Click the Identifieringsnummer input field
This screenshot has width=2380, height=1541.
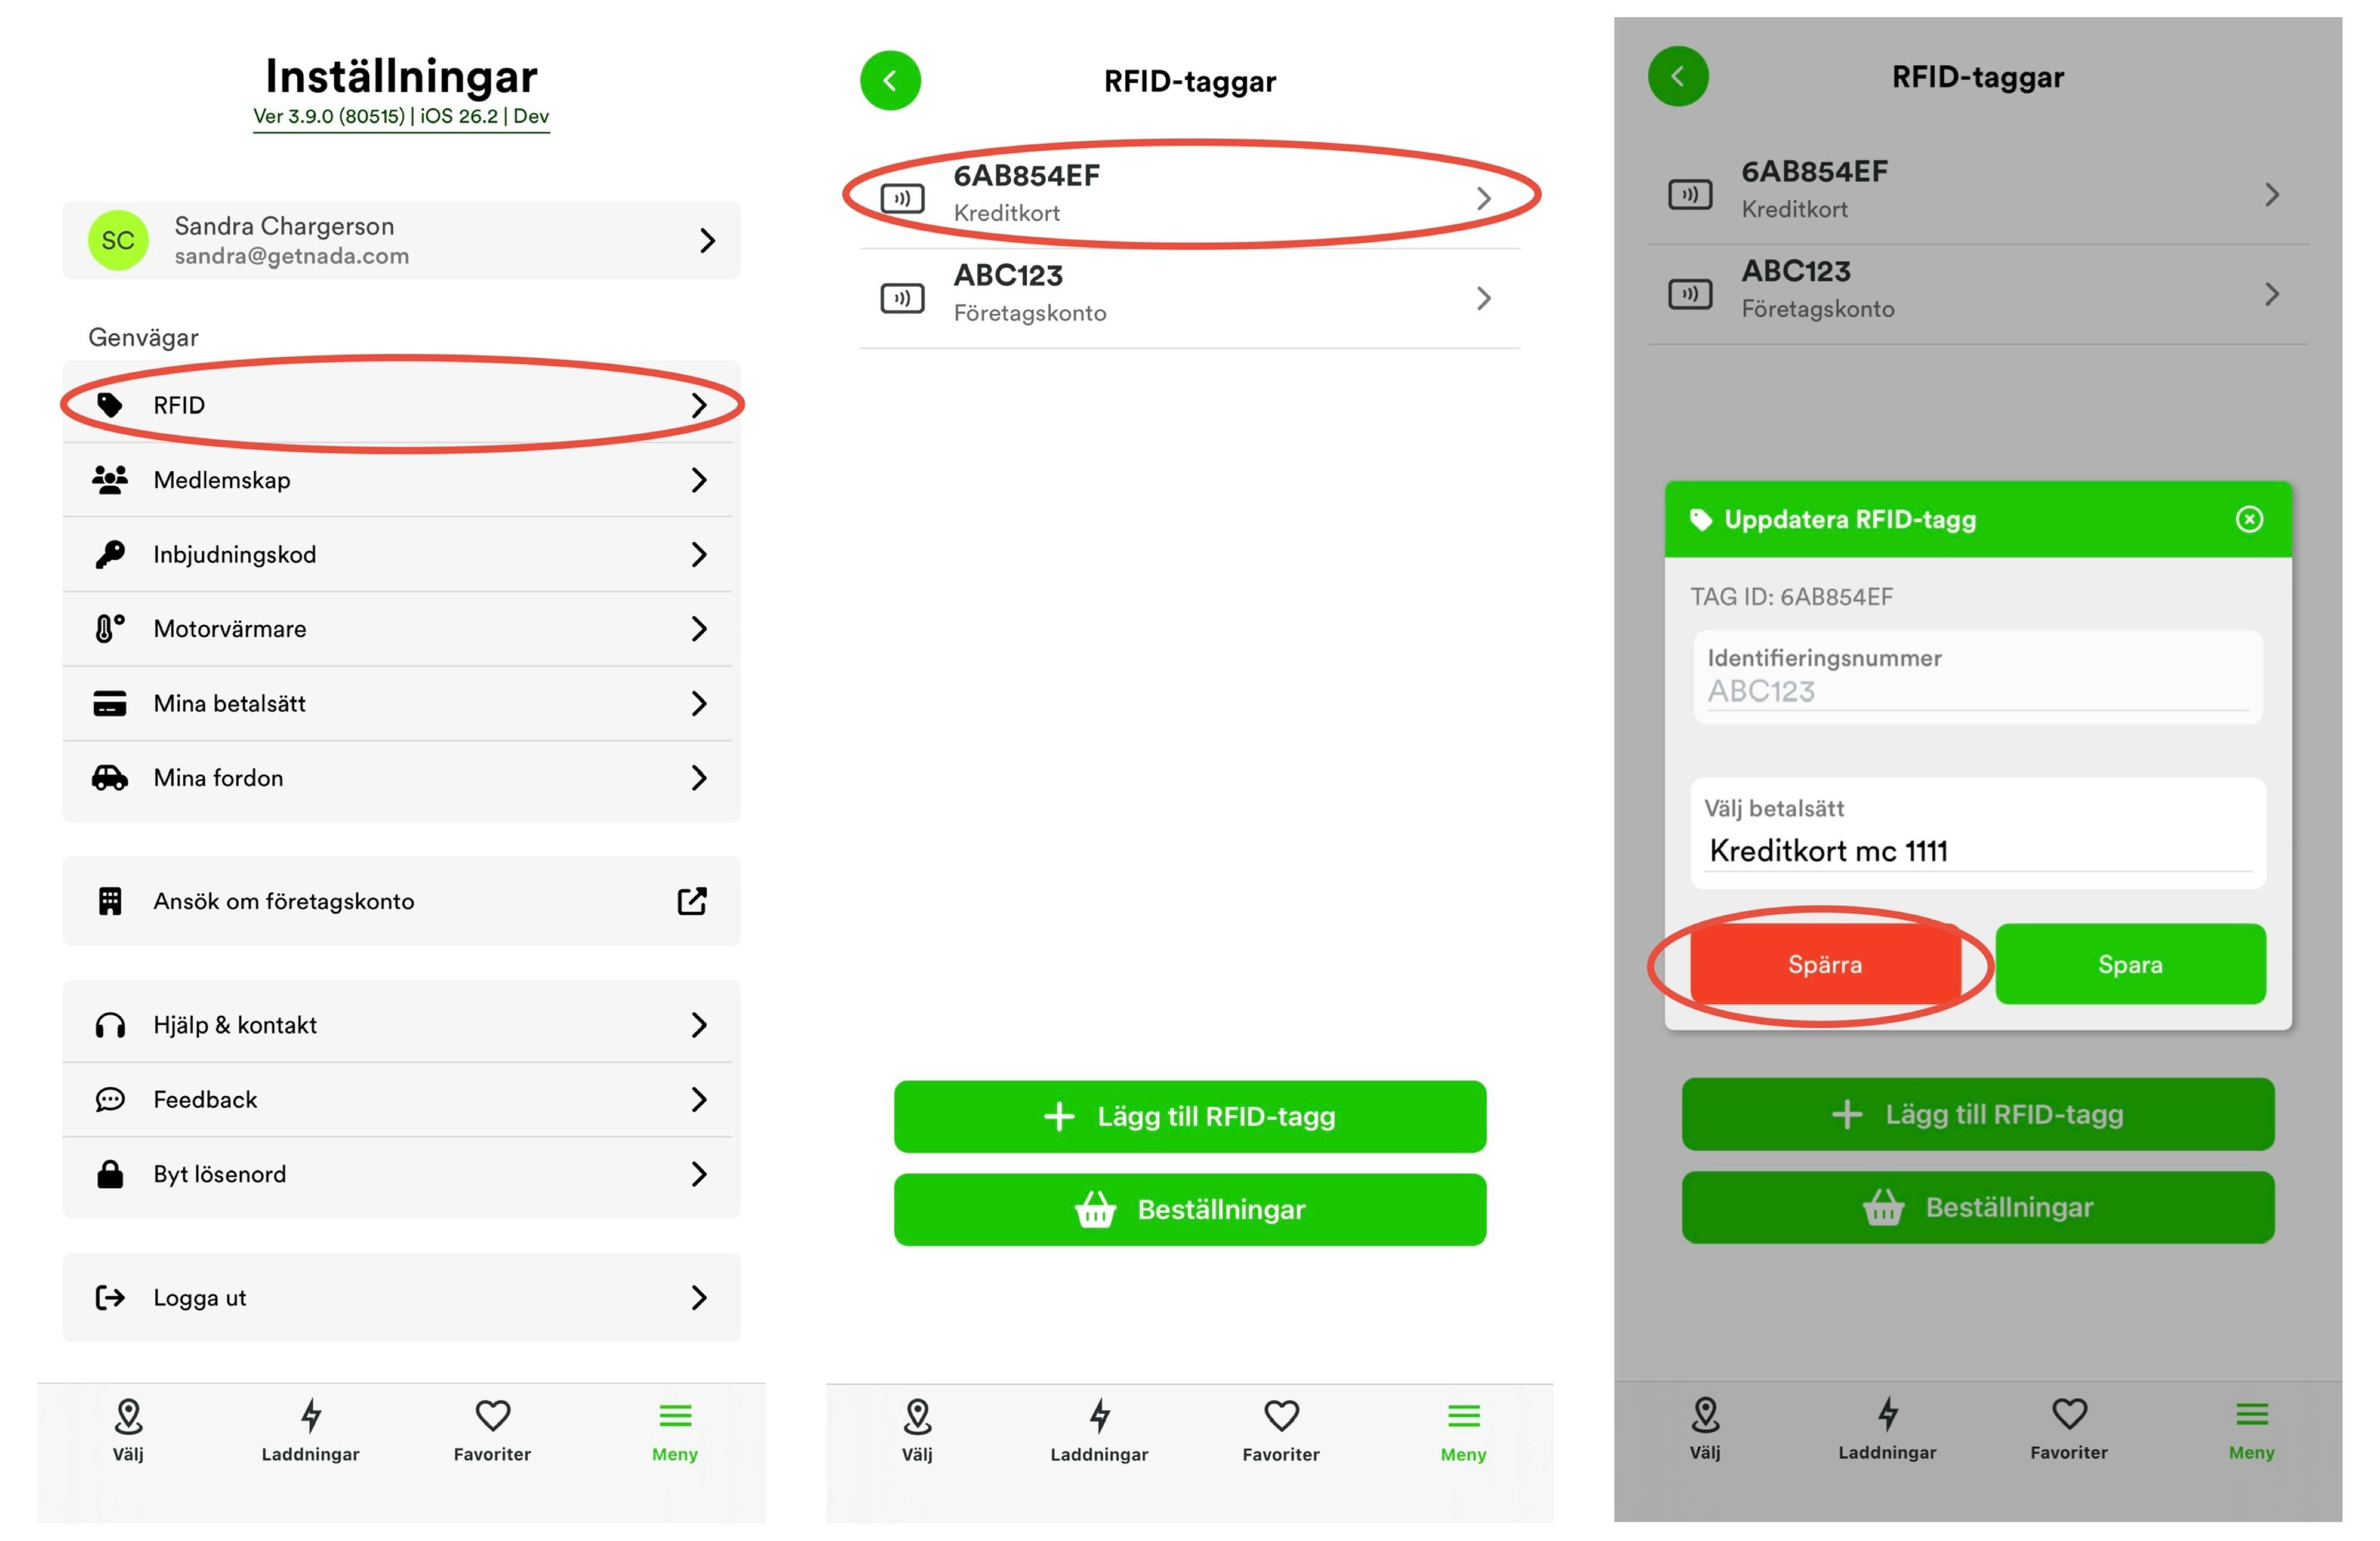pos(1978,677)
